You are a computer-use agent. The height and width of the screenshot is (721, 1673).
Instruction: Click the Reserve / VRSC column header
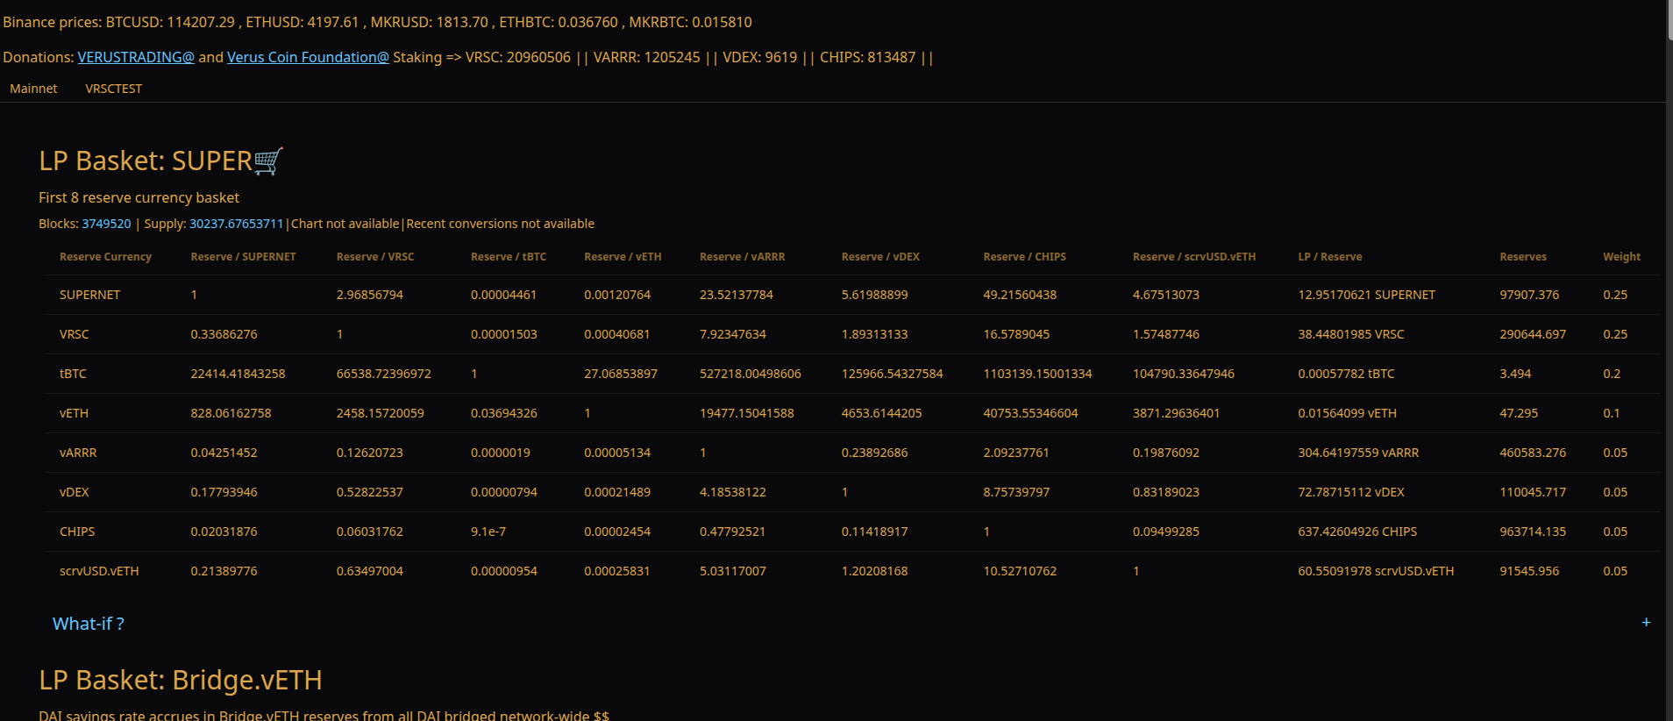pos(374,257)
